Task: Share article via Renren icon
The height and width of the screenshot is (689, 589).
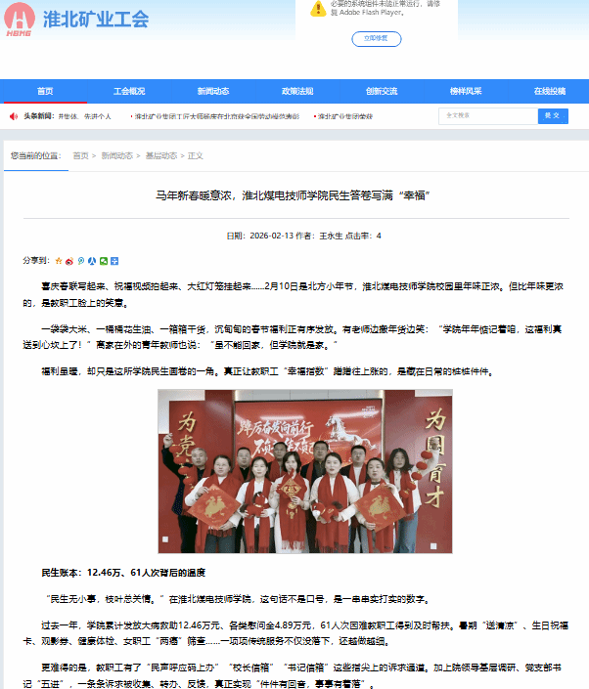Action: (x=92, y=261)
